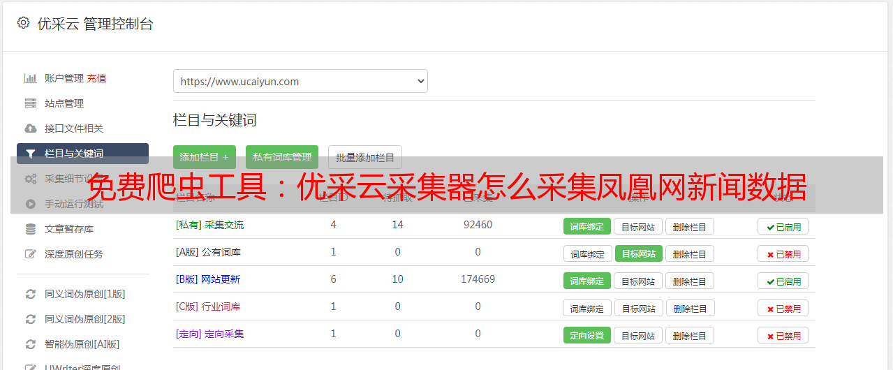Viewport: 893px width, 370px height.
Task: Click 删除栏目 for the 行业词库 row
Action: pos(691,308)
